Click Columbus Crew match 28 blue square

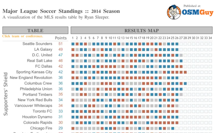click(x=185, y=83)
